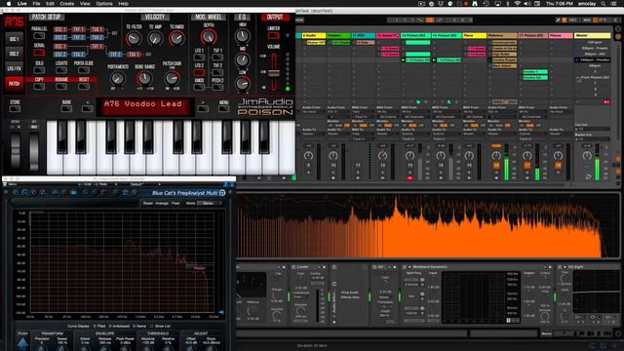Open the Master Out dropdown
The height and width of the screenshot is (351, 624).
[x=592, y=138]
